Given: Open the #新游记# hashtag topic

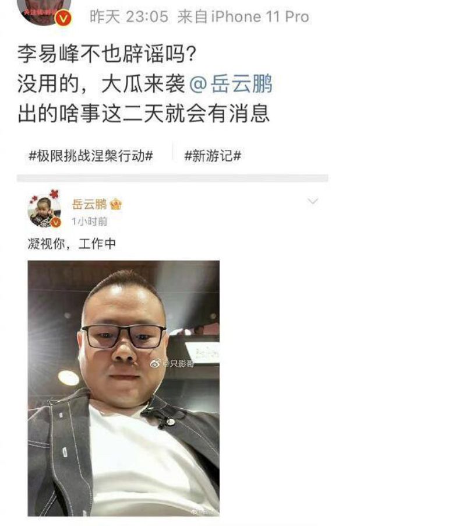Looking at the screenshot, I should pos(213,156).
